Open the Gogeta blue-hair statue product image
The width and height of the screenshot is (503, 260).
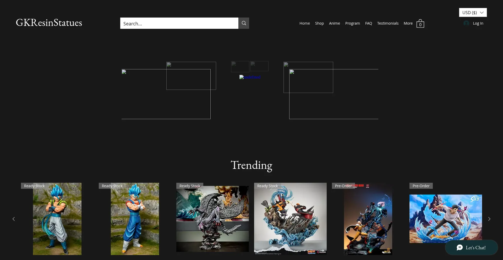click(x=57, y=219)
